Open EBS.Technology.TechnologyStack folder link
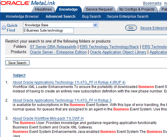Screen dimensions: 167x137 pyautogui.click(x=109, y=47)
